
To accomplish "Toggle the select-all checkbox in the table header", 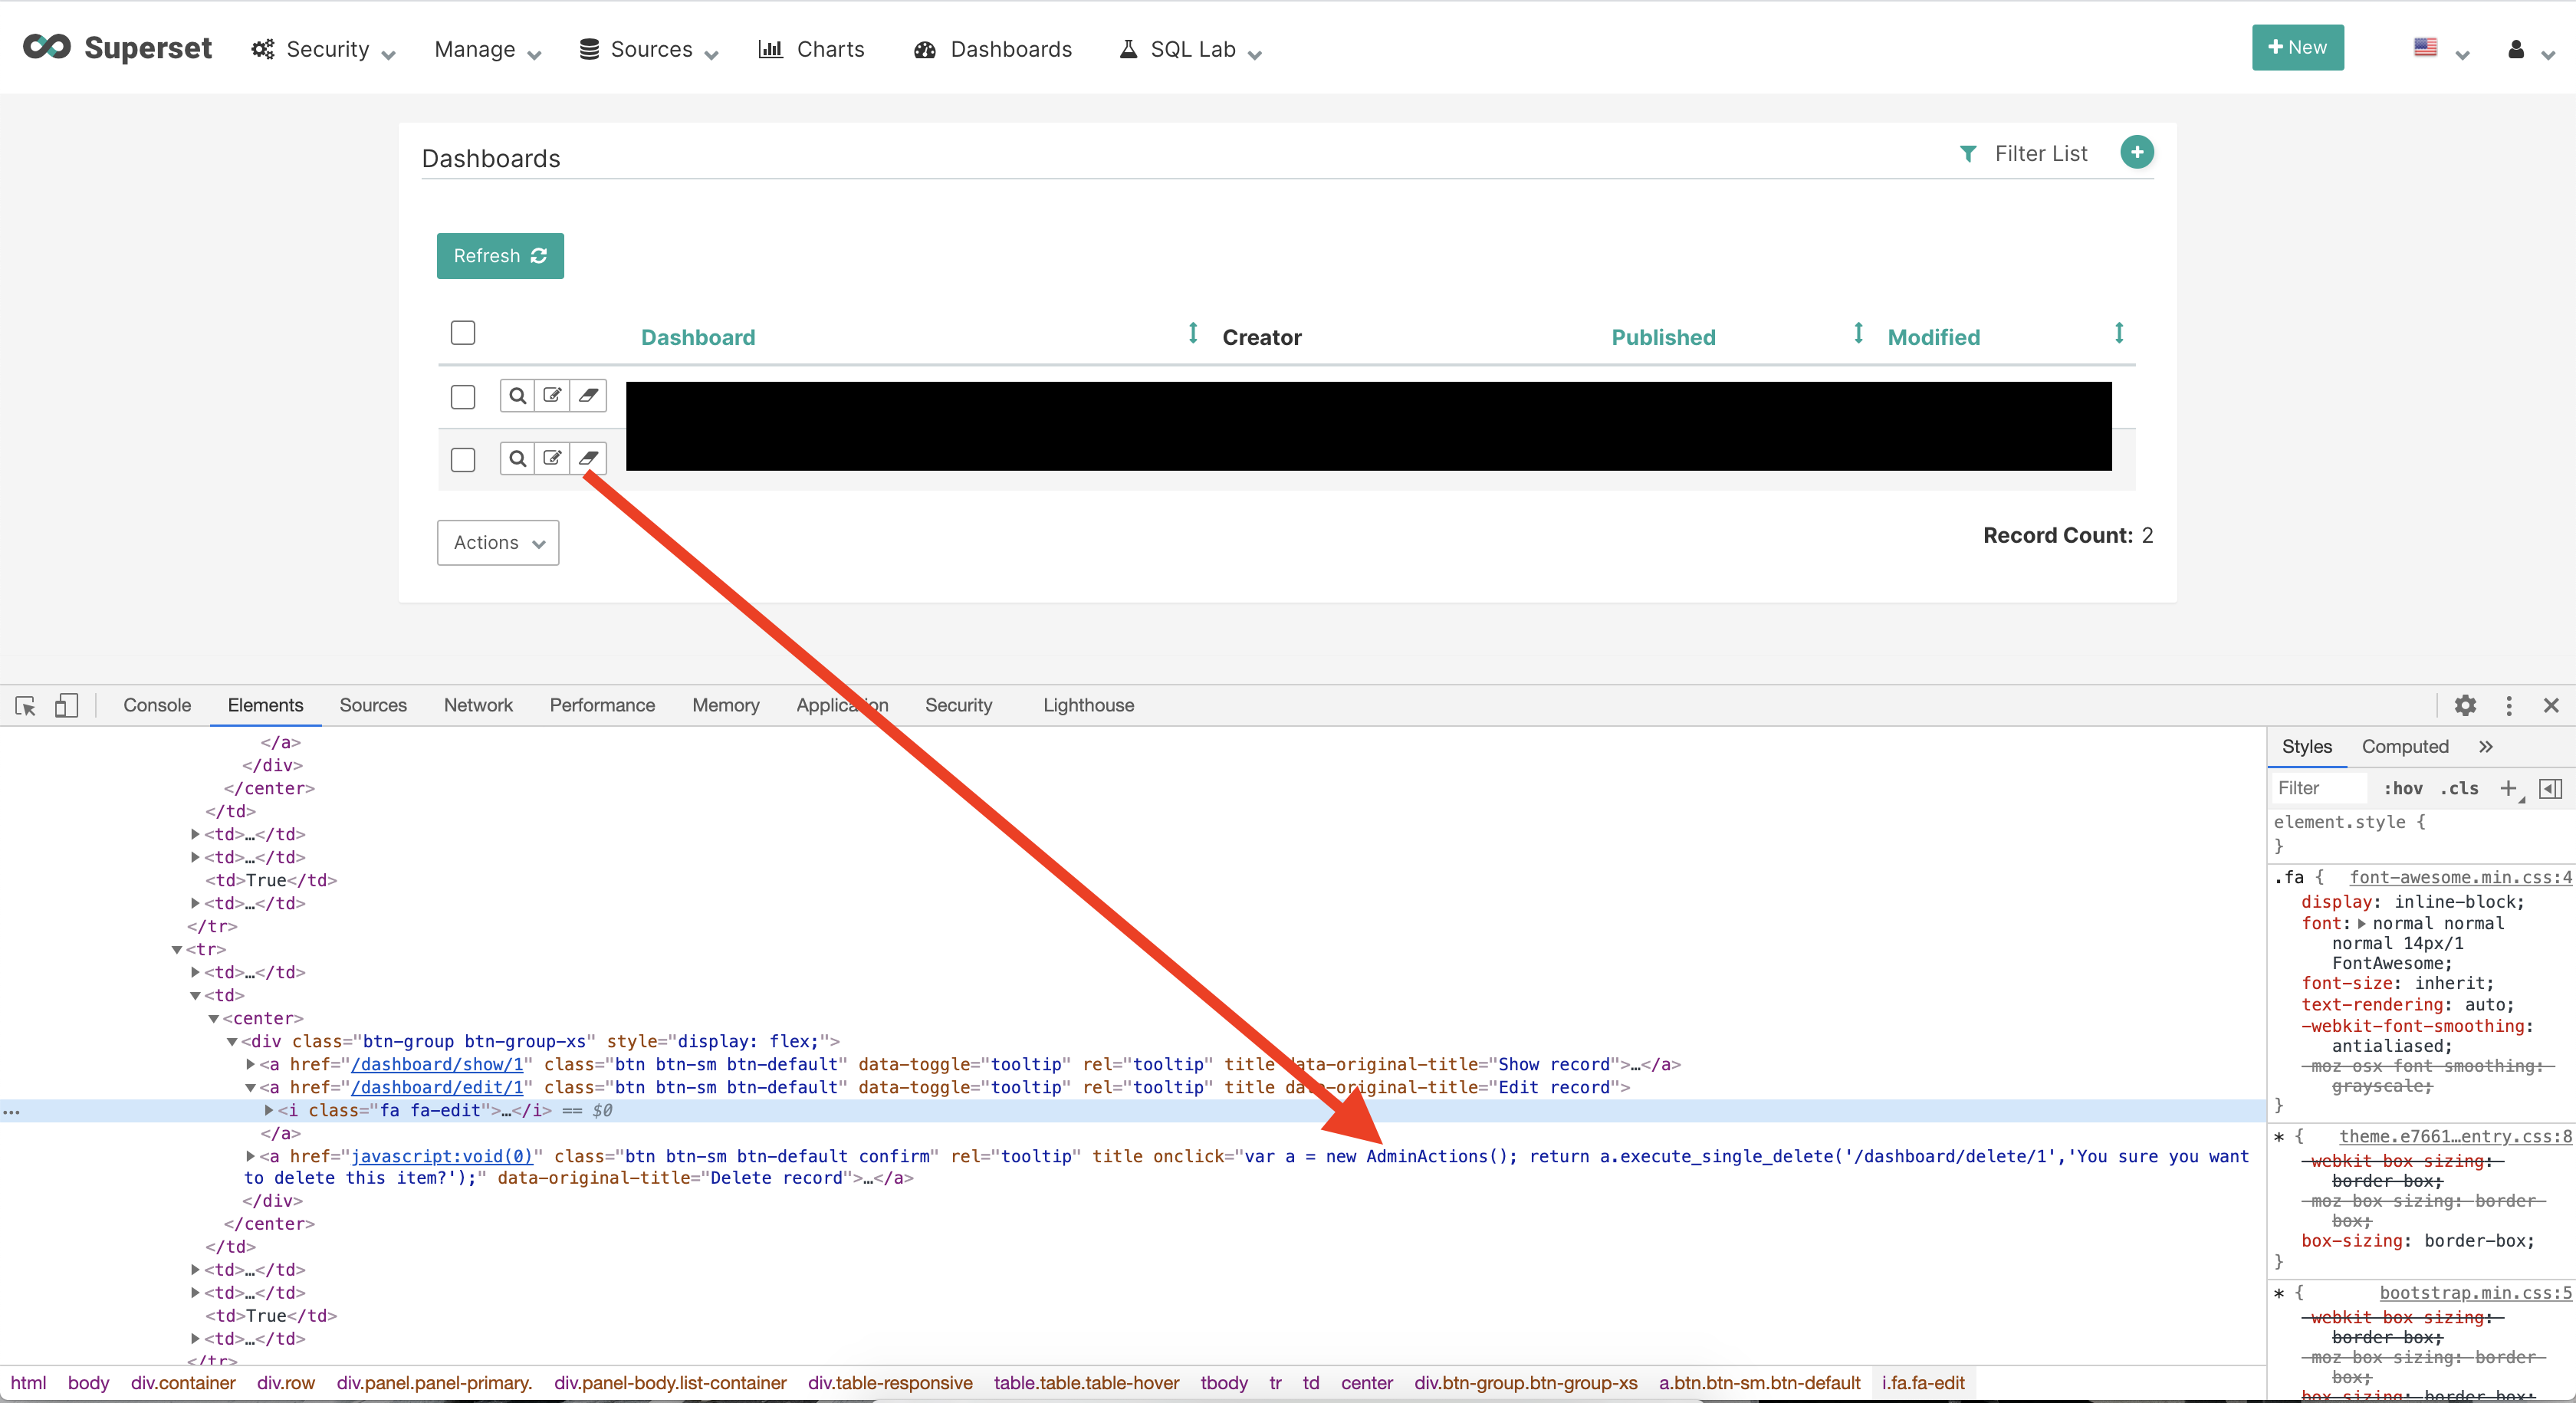I will click(x=462, y=332).
